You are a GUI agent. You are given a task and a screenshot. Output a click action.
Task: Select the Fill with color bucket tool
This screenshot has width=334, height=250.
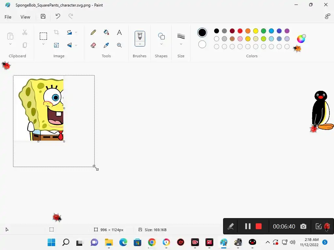[106, 32]
